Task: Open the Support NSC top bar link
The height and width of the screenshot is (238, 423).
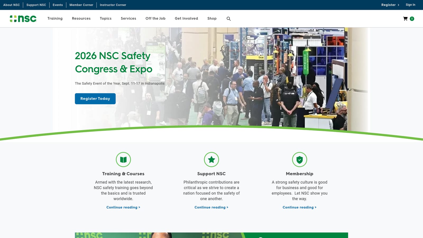Action: (x=36, y=5)
